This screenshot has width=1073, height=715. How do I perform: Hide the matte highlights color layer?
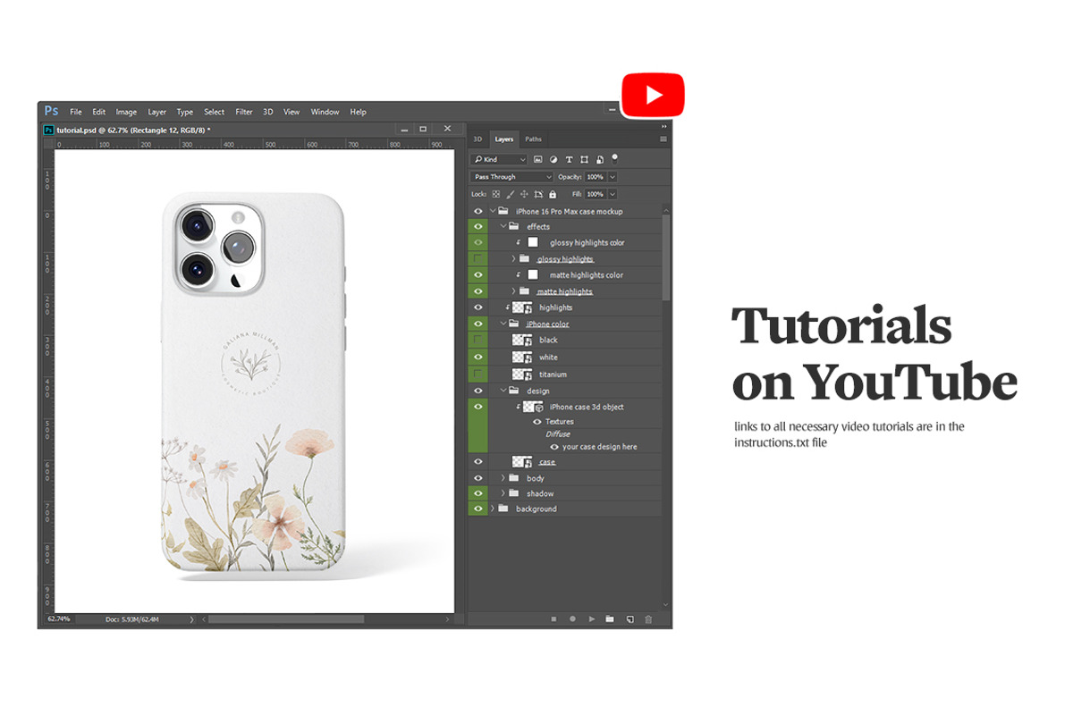478,275
